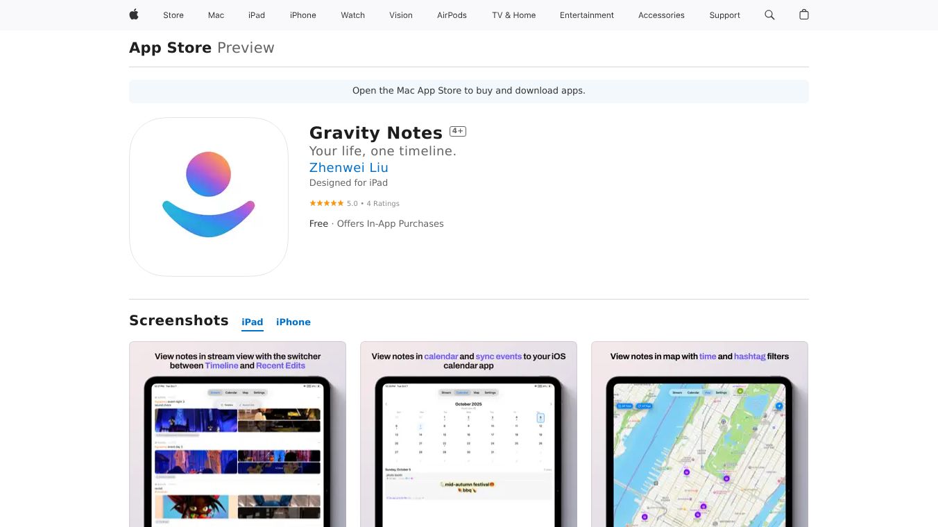Open the iPad nav menu item

pyautogui.click(x=257, y=15)
